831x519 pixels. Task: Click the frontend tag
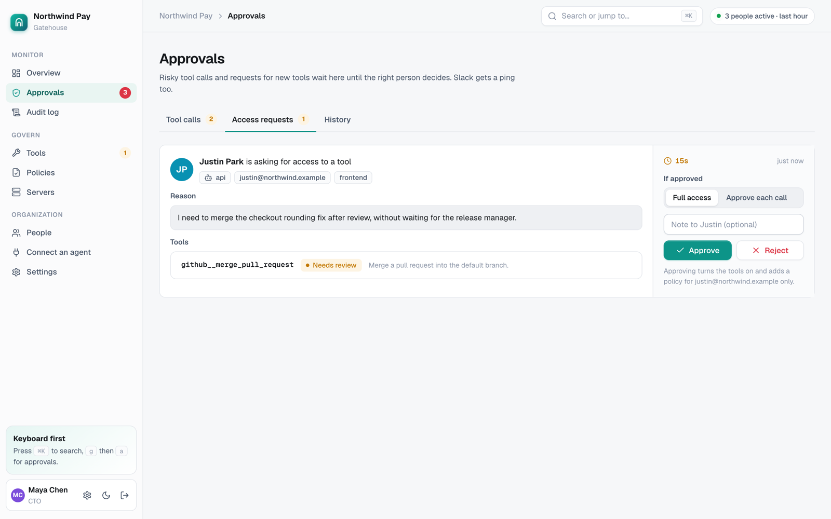[x=353, y=177]
